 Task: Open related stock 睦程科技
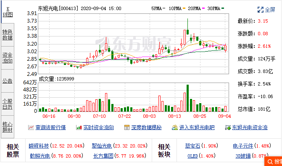click(39, 146)
